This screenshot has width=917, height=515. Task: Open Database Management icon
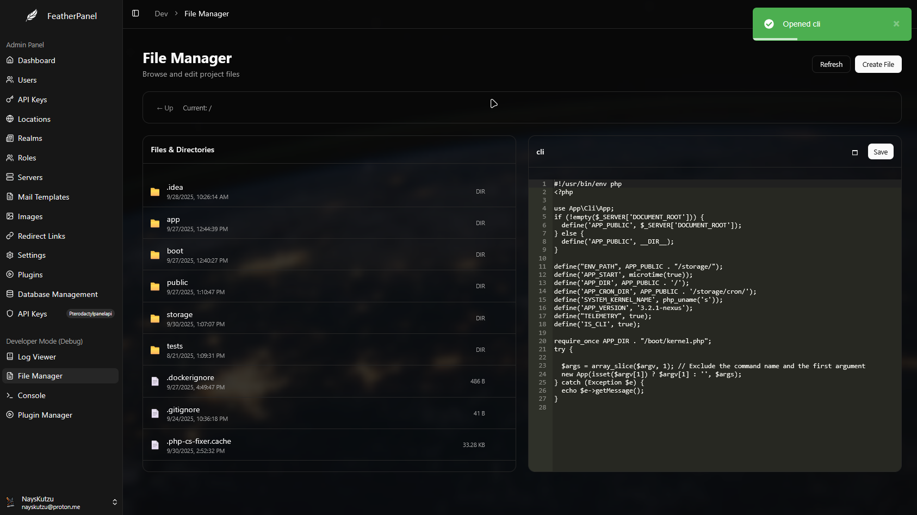point(10,294)
